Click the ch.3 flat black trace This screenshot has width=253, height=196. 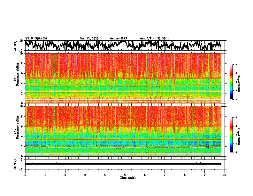click(x=123, y=164)
